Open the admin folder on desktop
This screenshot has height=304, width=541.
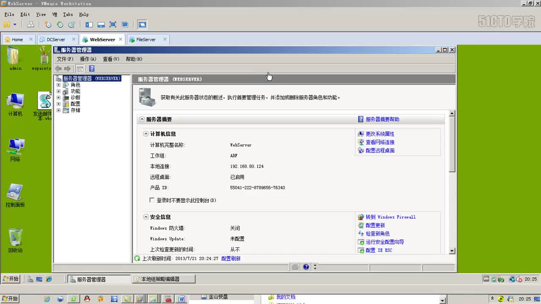pyautogui.click(x=15, y=58)
